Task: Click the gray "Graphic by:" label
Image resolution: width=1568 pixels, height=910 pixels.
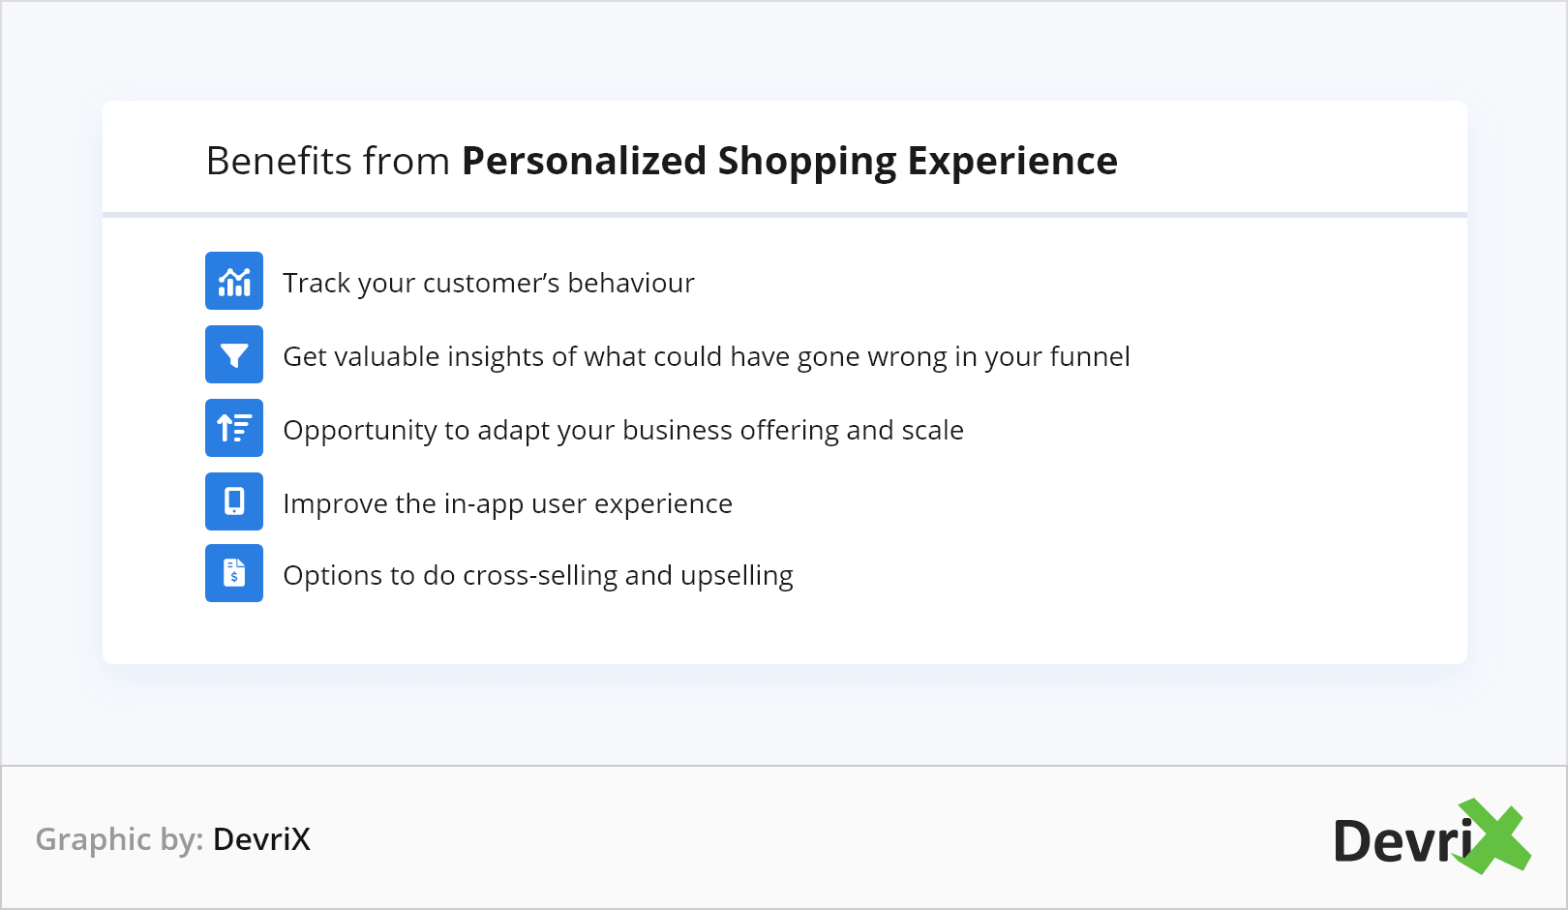Action: pos(119,838)
